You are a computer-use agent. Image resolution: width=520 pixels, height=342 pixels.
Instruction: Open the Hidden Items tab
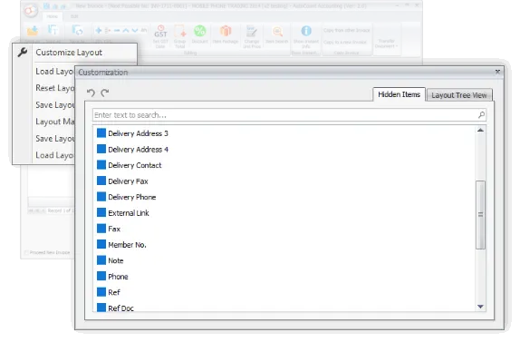coord(399,94)
